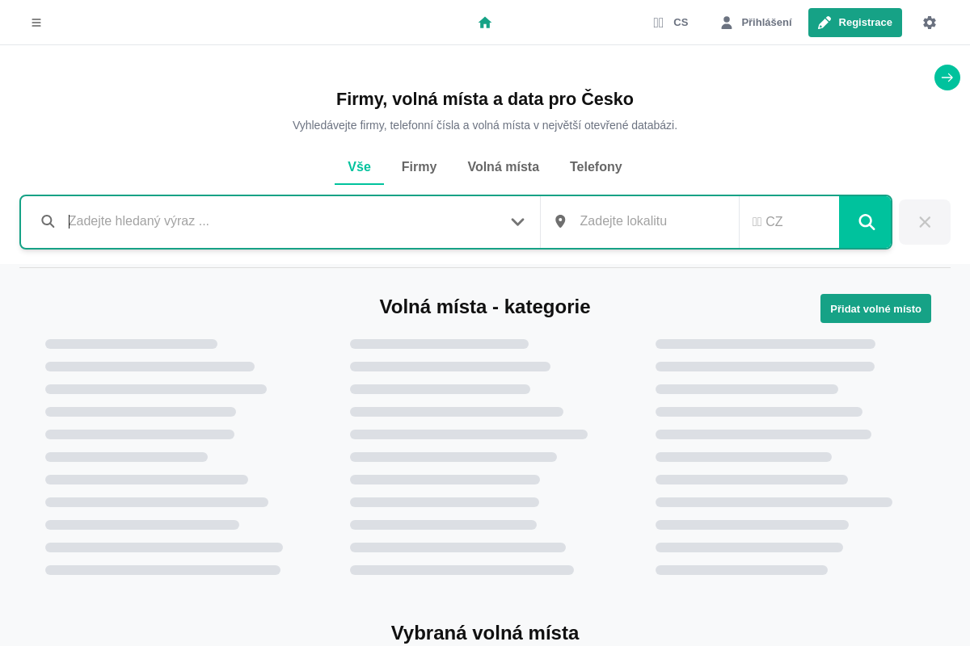The width and height of the screenshot is (970, 646).
Task: Select the Vše tab
Action: [x=359, y=167]
